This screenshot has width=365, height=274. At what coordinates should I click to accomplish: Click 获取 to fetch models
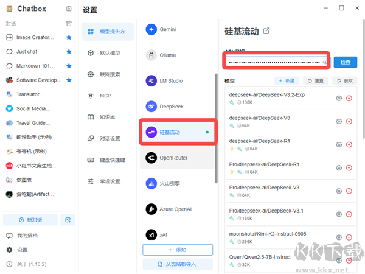[344, 80]
